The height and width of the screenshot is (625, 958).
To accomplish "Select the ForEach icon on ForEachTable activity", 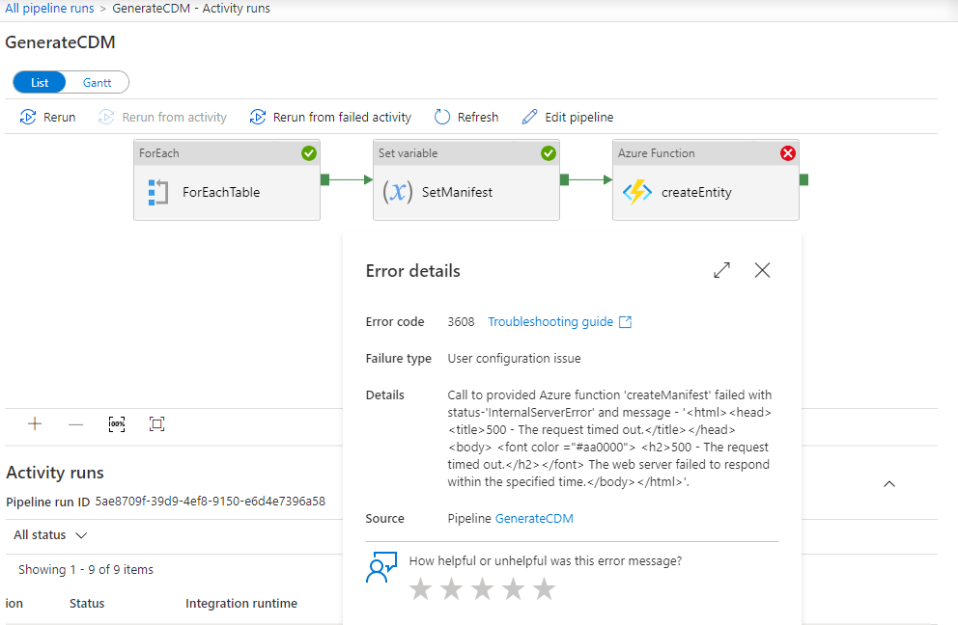I will (160, 191).
